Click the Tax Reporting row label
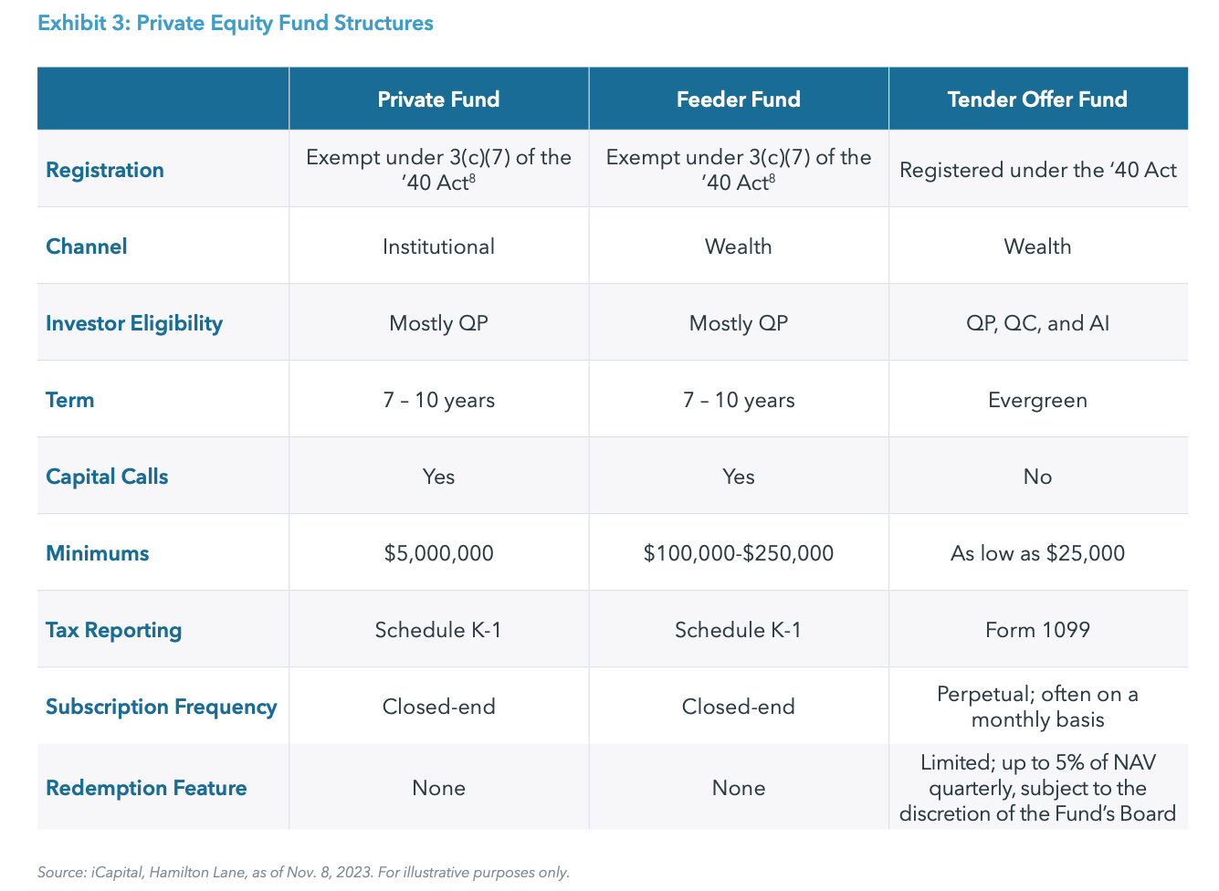The image size is (1219, 891). (x=114, y=630)
